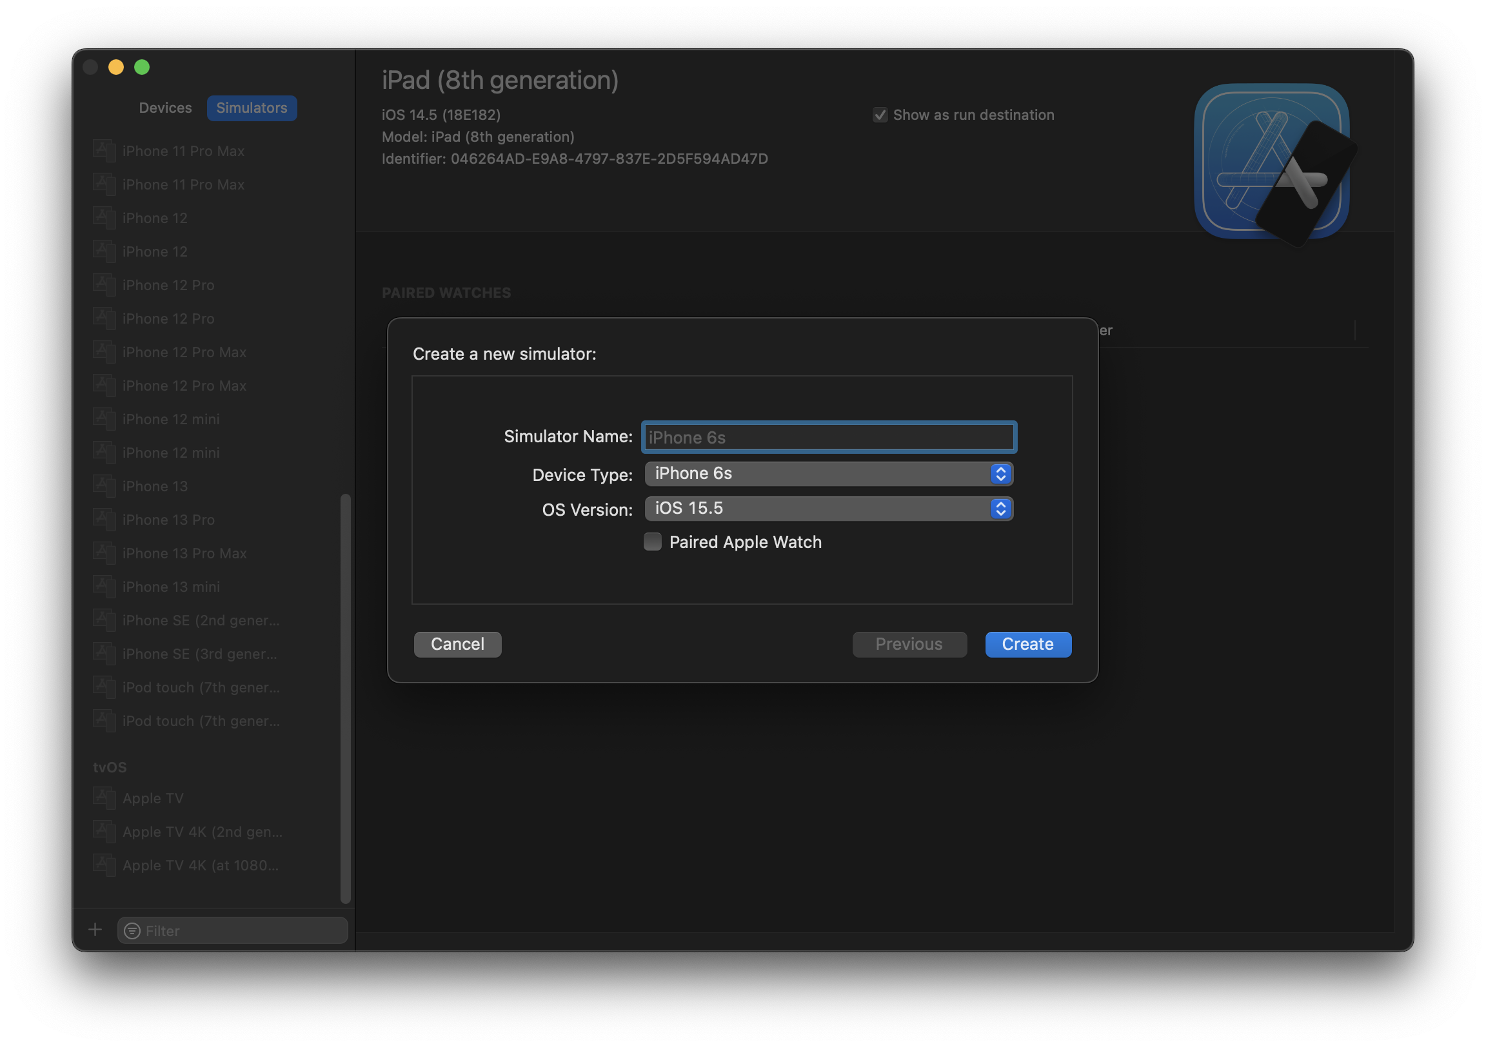The image size is (1486, 1047).
Task: Switch to the Devices tab
Action: pos(165,108)
